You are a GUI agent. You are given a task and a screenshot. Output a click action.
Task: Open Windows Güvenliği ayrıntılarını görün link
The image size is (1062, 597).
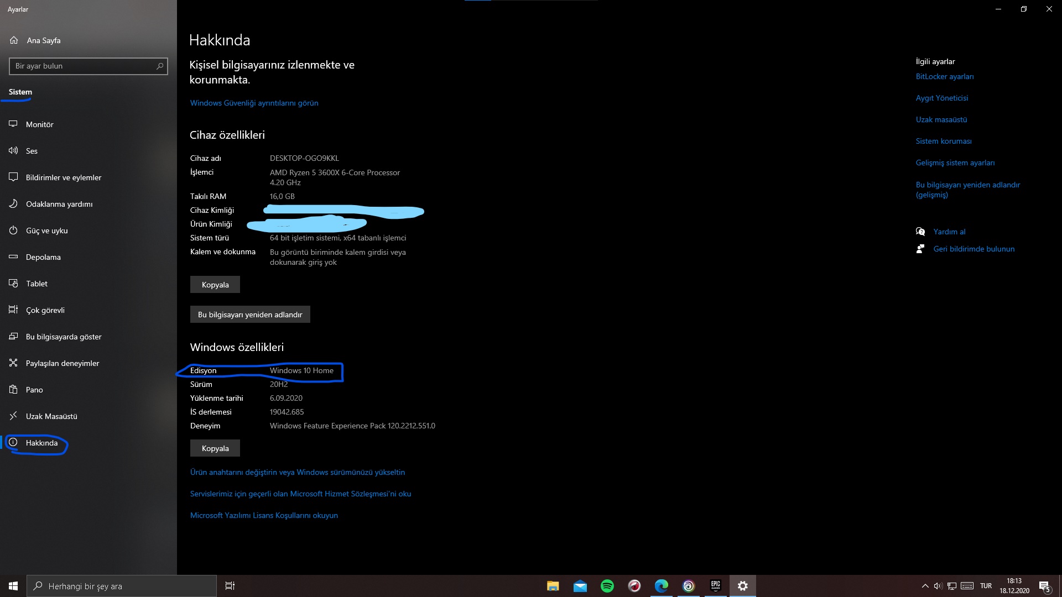254,103
